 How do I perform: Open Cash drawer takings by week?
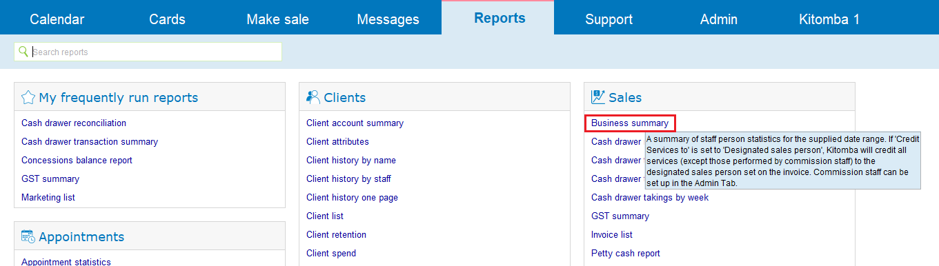click(650, 198)
